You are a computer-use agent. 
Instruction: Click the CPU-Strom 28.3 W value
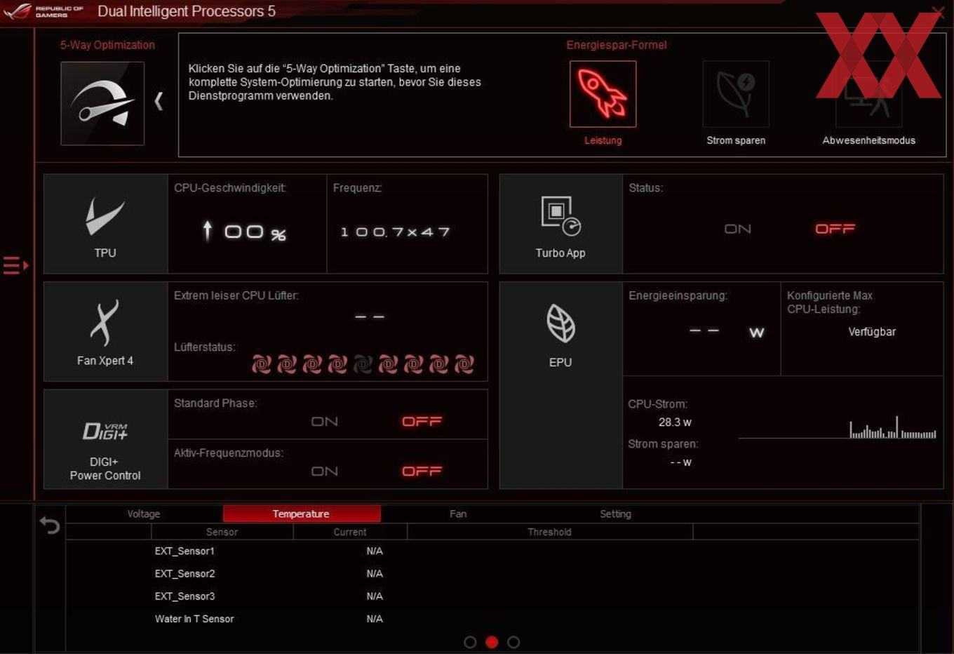[675, 422]
